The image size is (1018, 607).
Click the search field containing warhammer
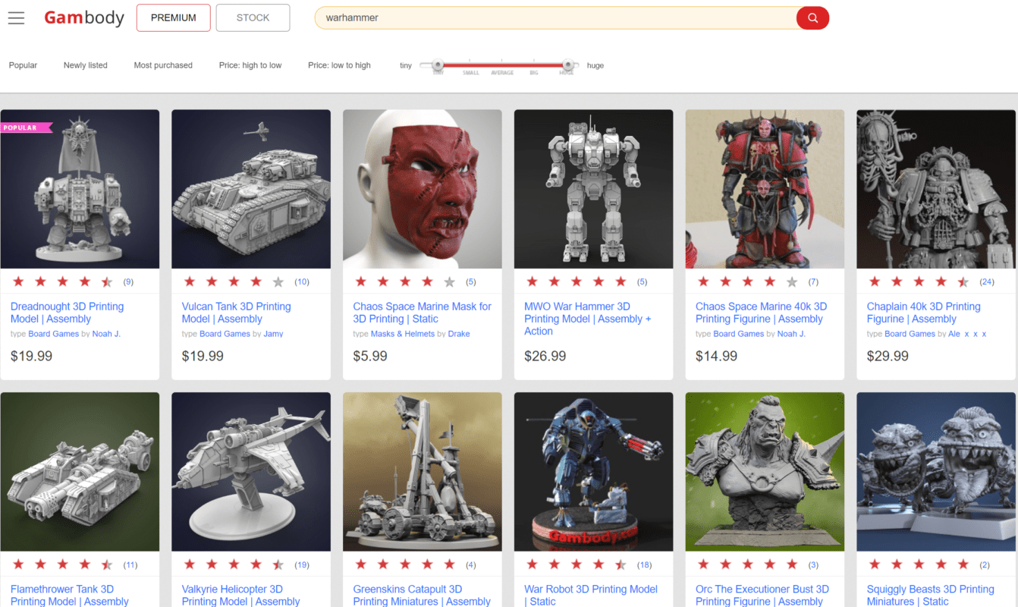click(x=555, y=18)
